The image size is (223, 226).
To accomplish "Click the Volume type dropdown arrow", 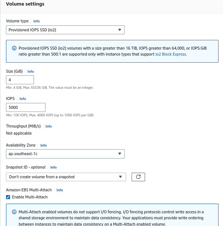I will [x=120, y=30].
